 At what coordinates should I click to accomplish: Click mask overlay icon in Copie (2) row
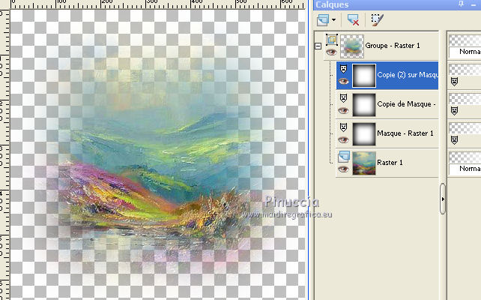point(454,82)
